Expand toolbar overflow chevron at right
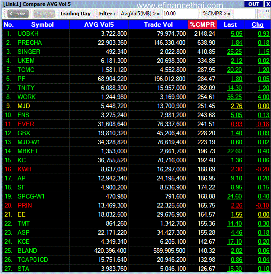The image size is (271, 274). tap(267, 11)
